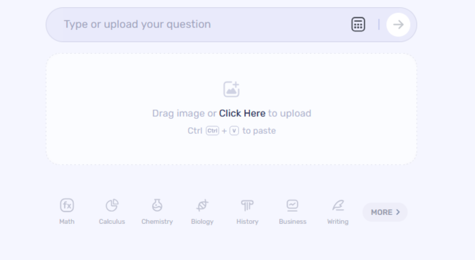The height and width of the screenshot is (260, 475).
Task: Switch to the Calculus label
Action: pos(112,221)
